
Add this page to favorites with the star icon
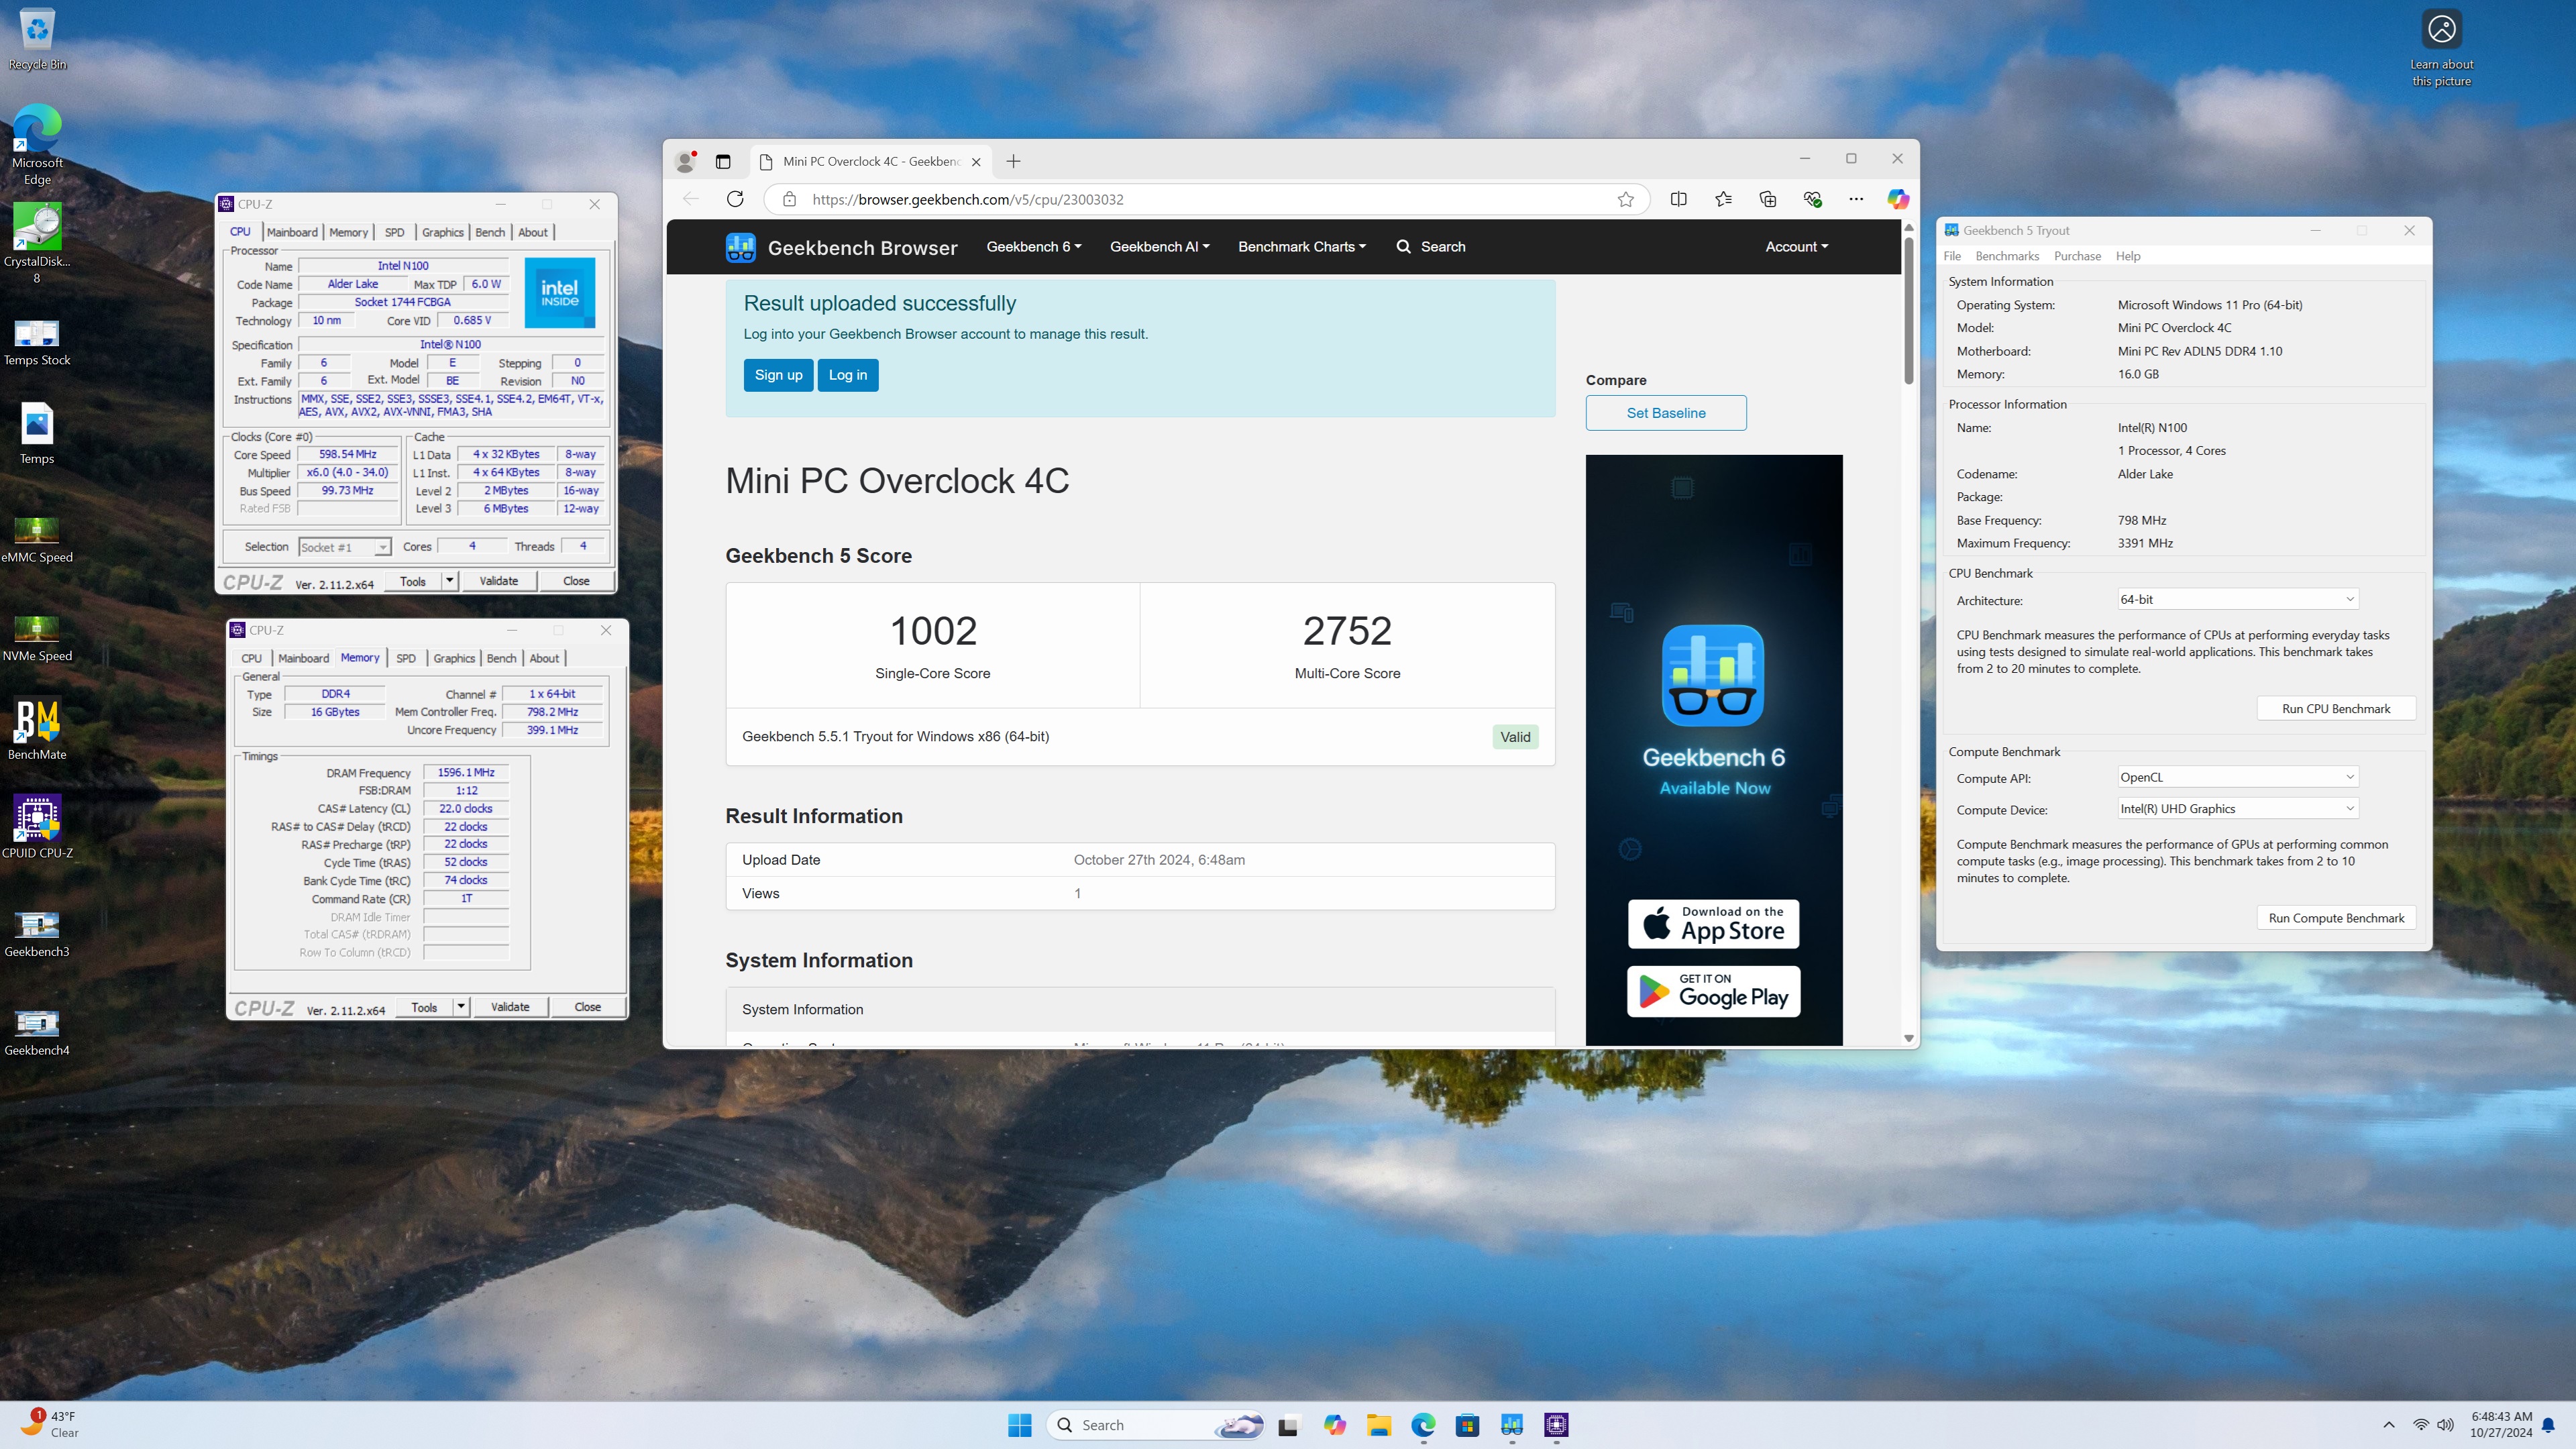[x=1626, y=199]
